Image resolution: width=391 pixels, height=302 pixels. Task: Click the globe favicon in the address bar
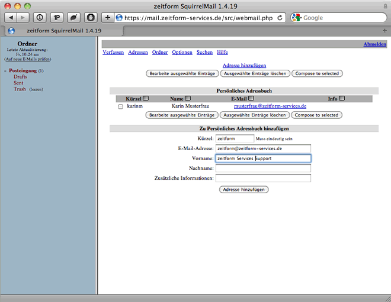119,18
